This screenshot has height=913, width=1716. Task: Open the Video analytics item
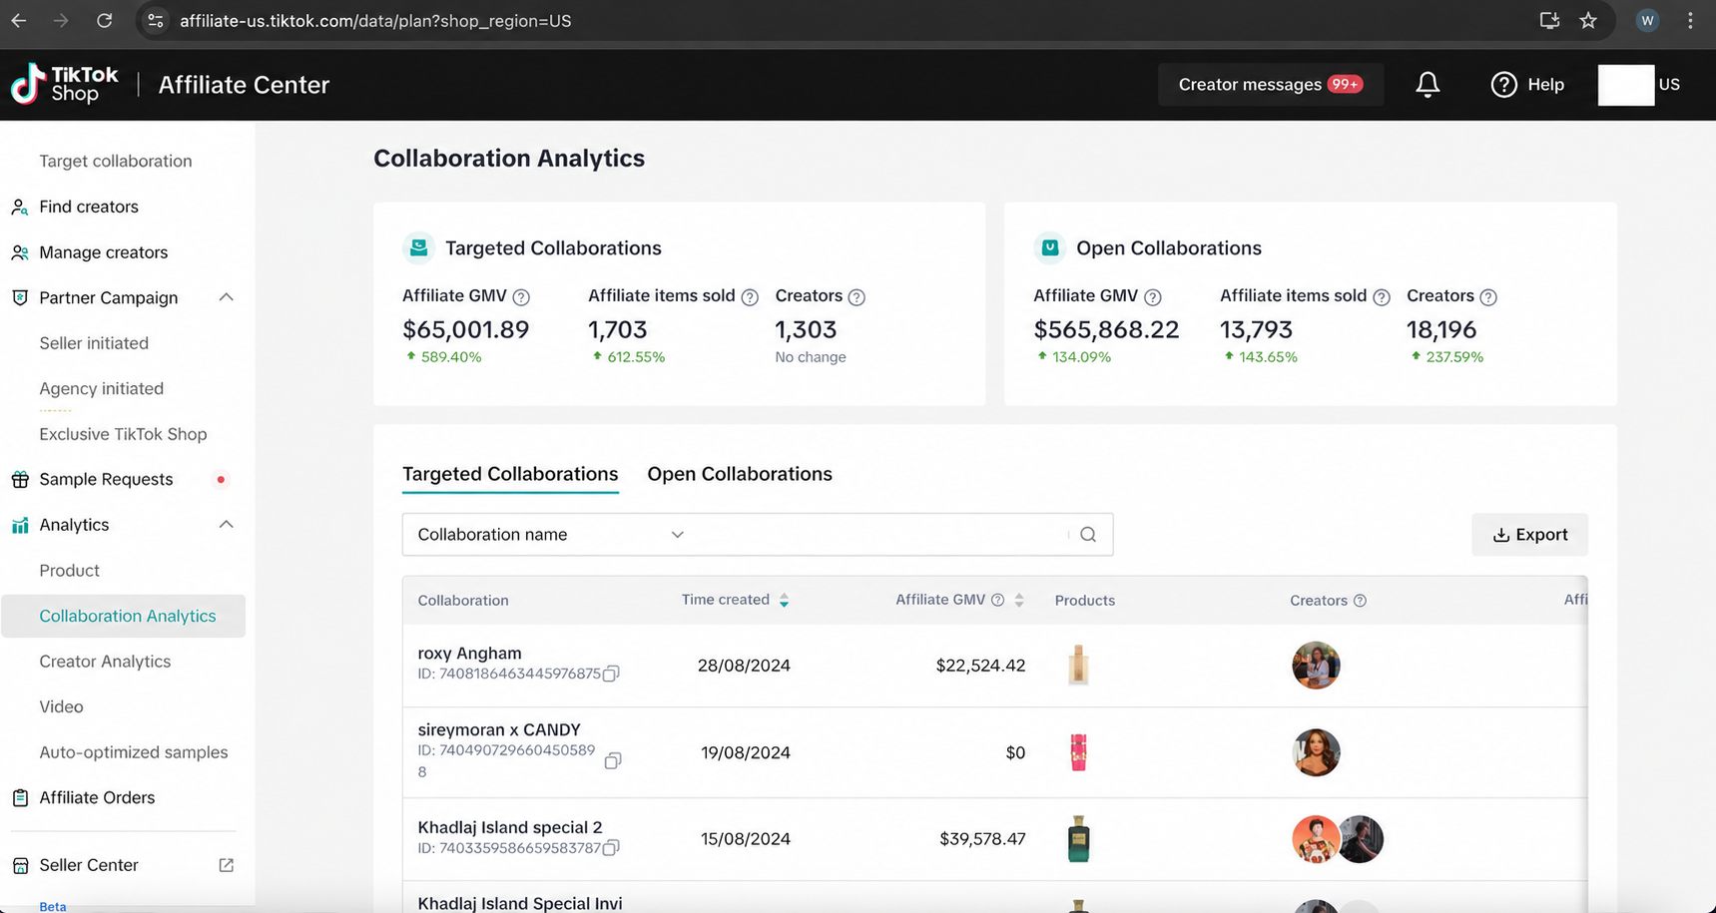(61, 706)
